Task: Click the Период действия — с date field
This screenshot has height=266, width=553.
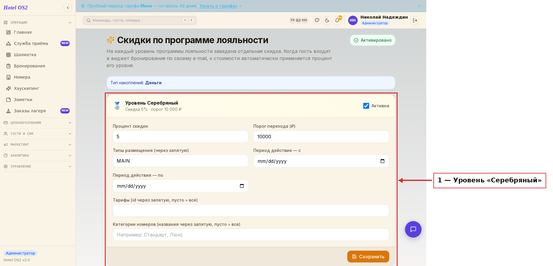Action: tap(321, 161)
